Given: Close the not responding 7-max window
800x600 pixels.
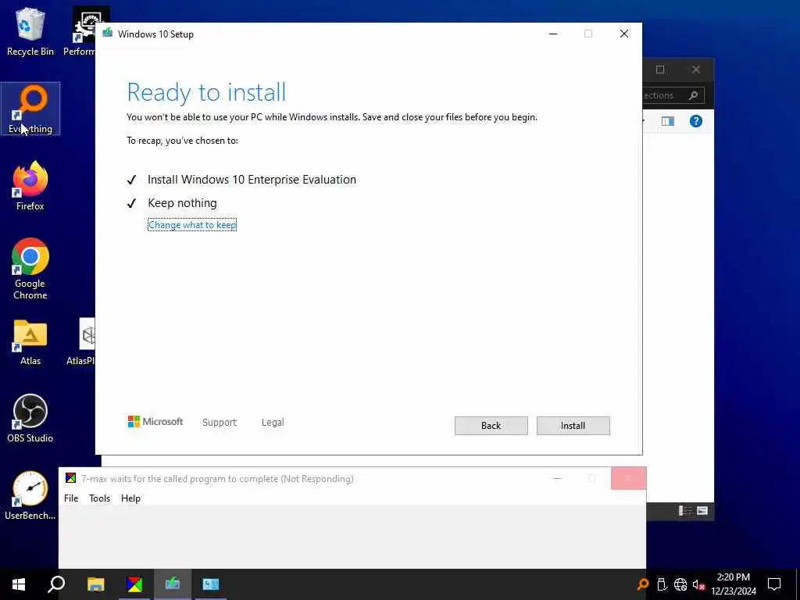Looking at the screenshot, I should pos(628,478).
